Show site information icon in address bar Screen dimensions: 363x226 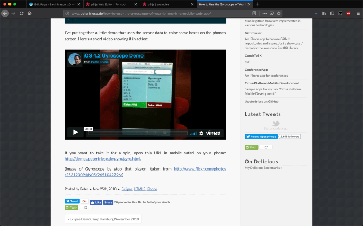pyautogui.click(x=67, y=13)
